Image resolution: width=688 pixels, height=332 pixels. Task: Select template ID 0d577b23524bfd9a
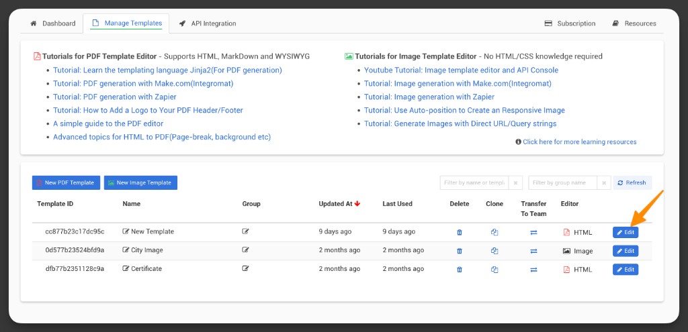pos(75,250)
